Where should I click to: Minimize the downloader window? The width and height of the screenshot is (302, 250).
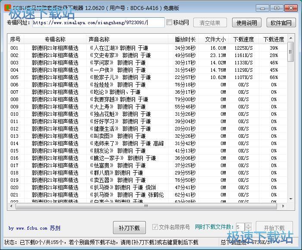[x=262, y=8]
